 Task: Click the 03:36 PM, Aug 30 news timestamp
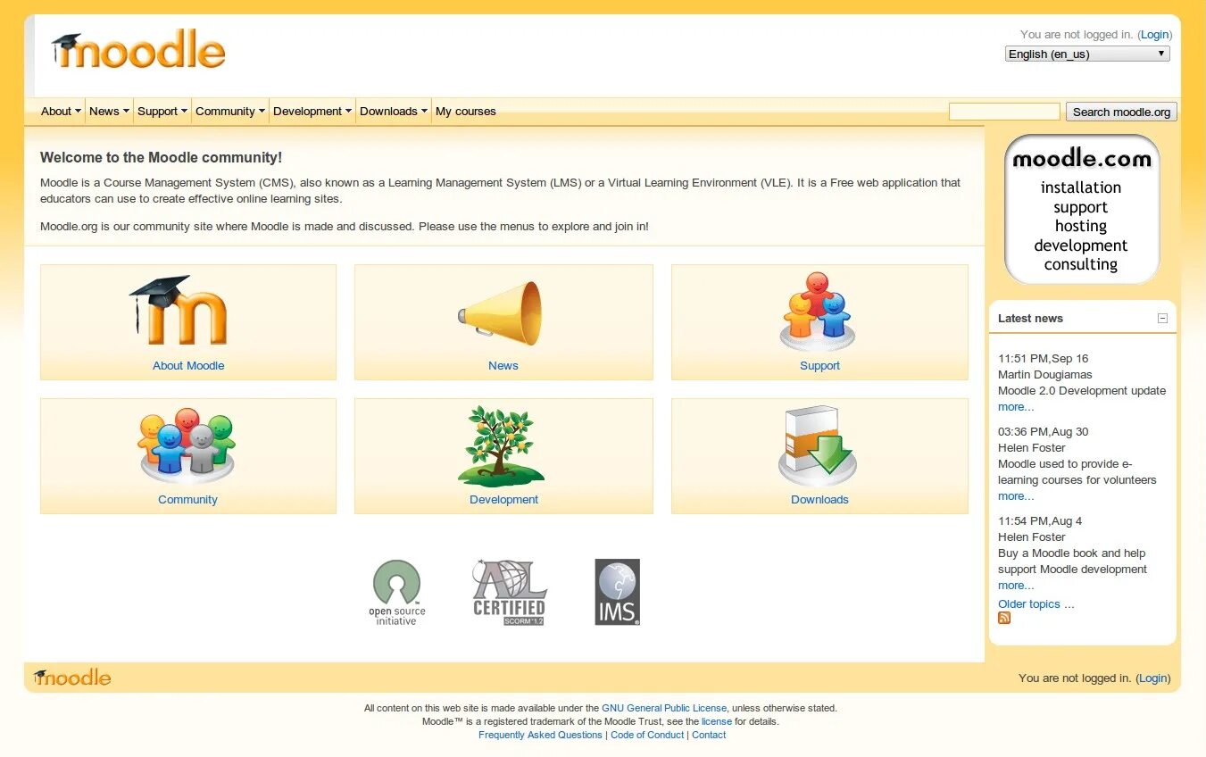[1043, 431]
